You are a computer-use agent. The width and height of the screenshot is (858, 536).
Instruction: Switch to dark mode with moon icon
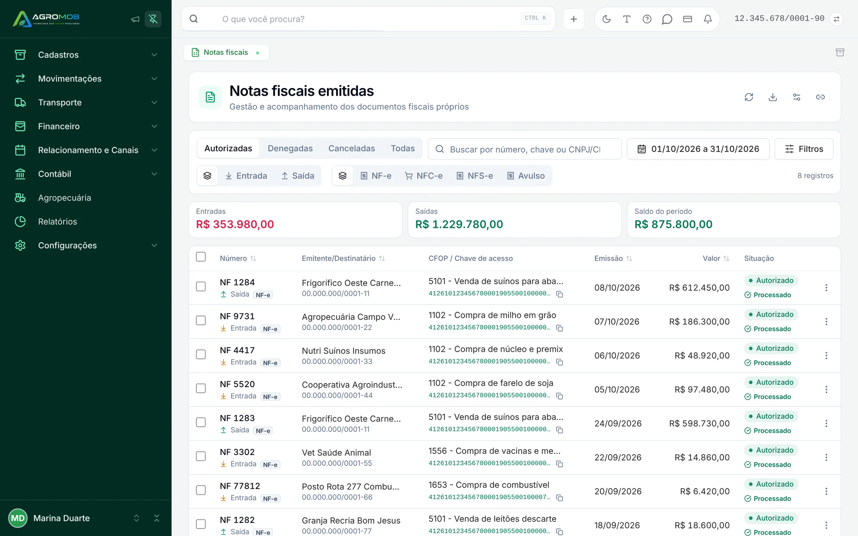606,19
